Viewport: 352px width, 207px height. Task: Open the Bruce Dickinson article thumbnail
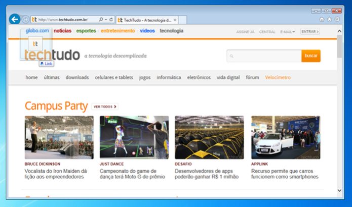[x=59, y=137]
